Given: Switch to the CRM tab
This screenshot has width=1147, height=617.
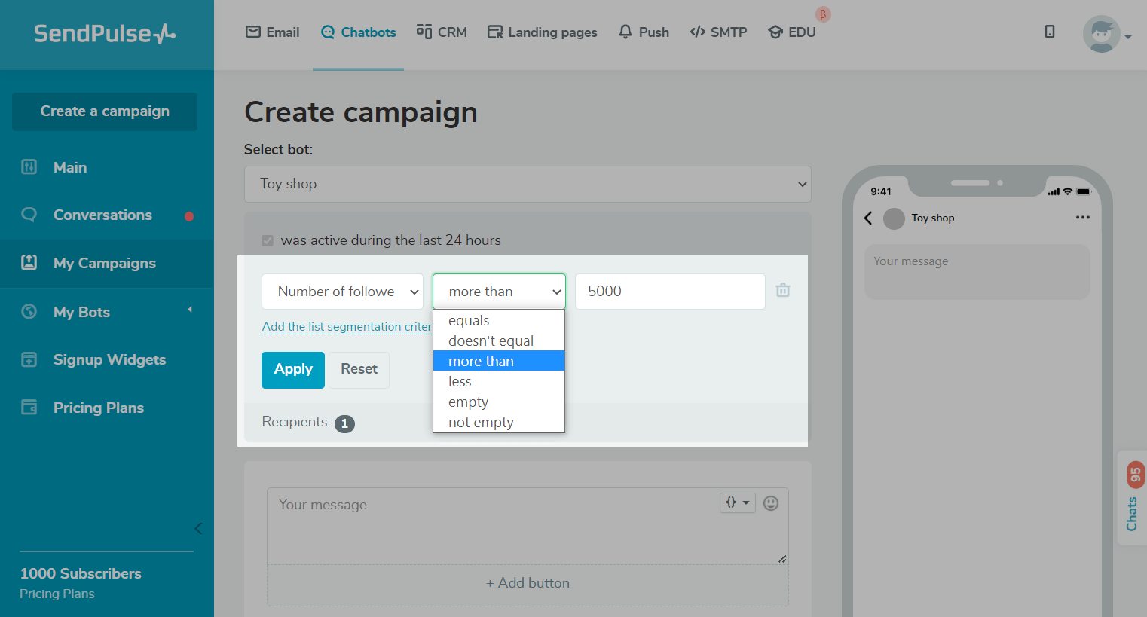Looking at the screenshot, I should 442,32.
